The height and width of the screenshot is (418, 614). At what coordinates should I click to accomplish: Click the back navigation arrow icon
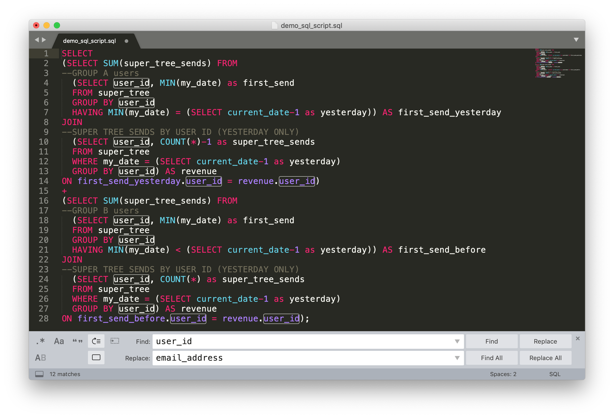37,41
